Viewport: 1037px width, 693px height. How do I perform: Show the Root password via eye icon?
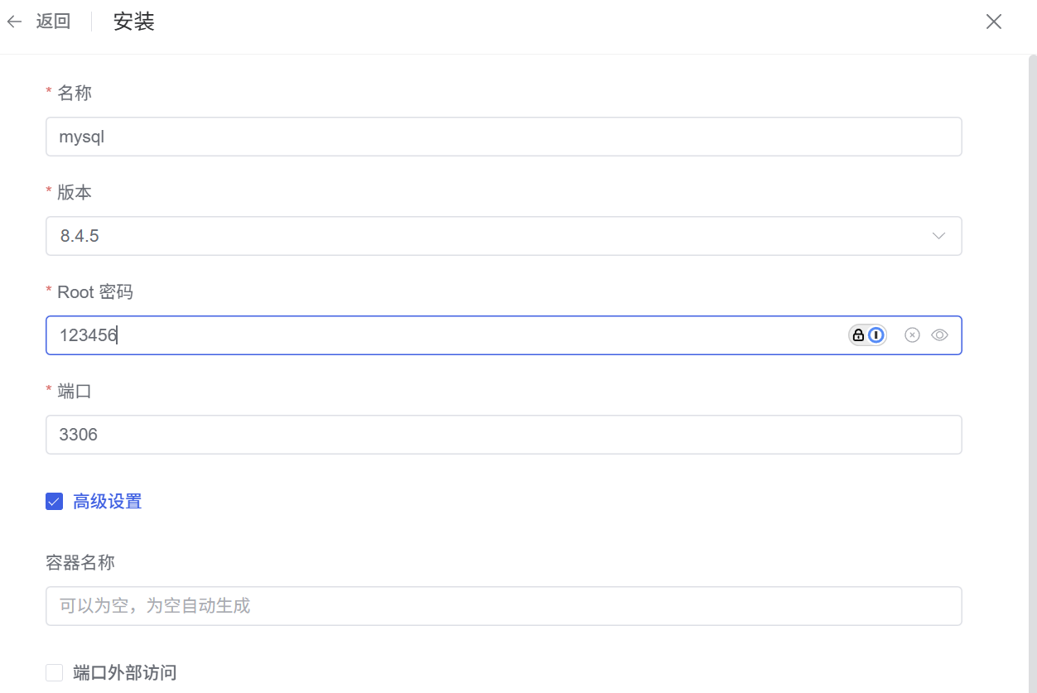(939, 335)
